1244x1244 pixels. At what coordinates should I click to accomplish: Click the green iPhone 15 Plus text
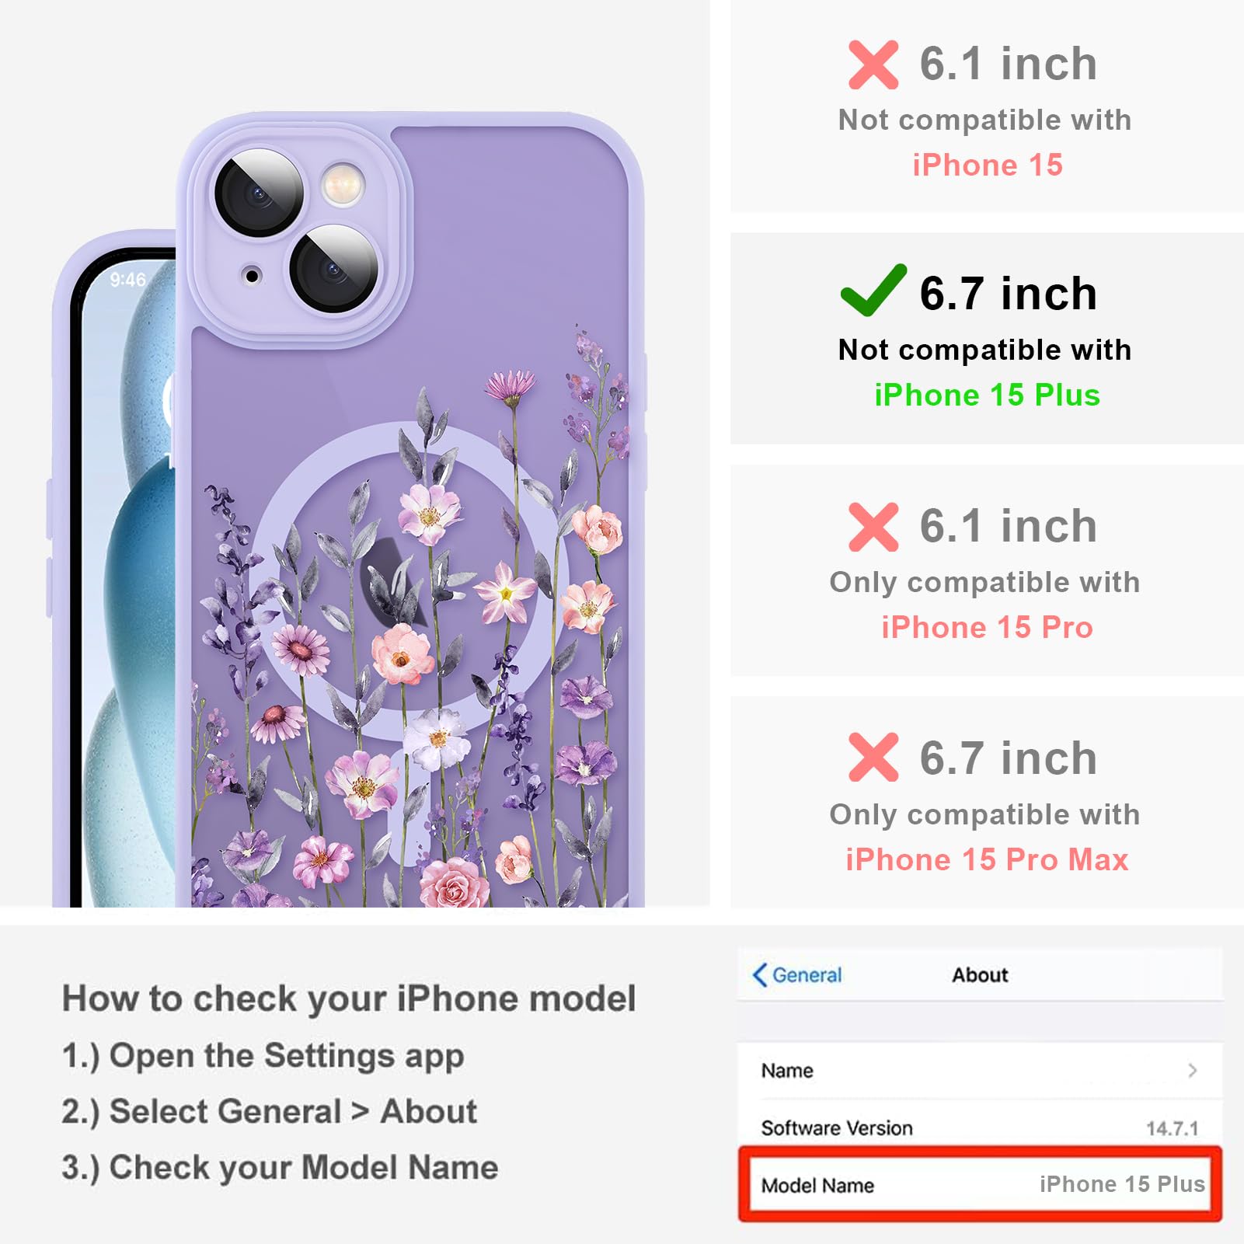(987, 395)
